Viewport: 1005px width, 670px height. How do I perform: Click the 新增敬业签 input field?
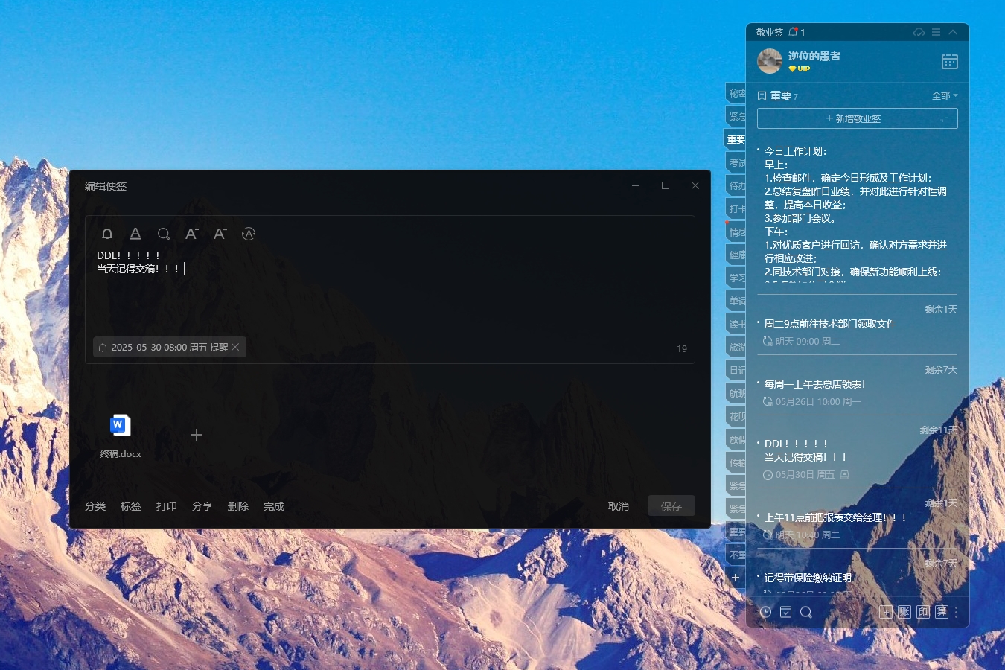[858, 118]
